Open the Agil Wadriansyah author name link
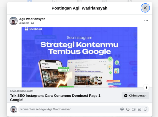This screenshot has height=117, width=158. pyautogui.click(x=32, y=19)
